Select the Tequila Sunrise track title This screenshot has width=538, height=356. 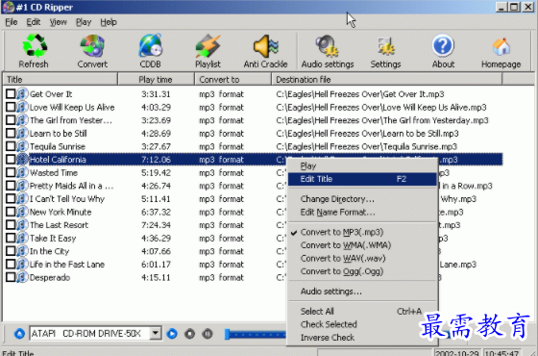[x=58, y=146]
